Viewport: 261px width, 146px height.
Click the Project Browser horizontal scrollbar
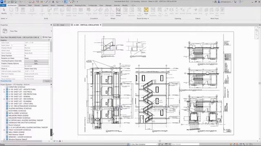pyautogui.click(x=22, y=141)
